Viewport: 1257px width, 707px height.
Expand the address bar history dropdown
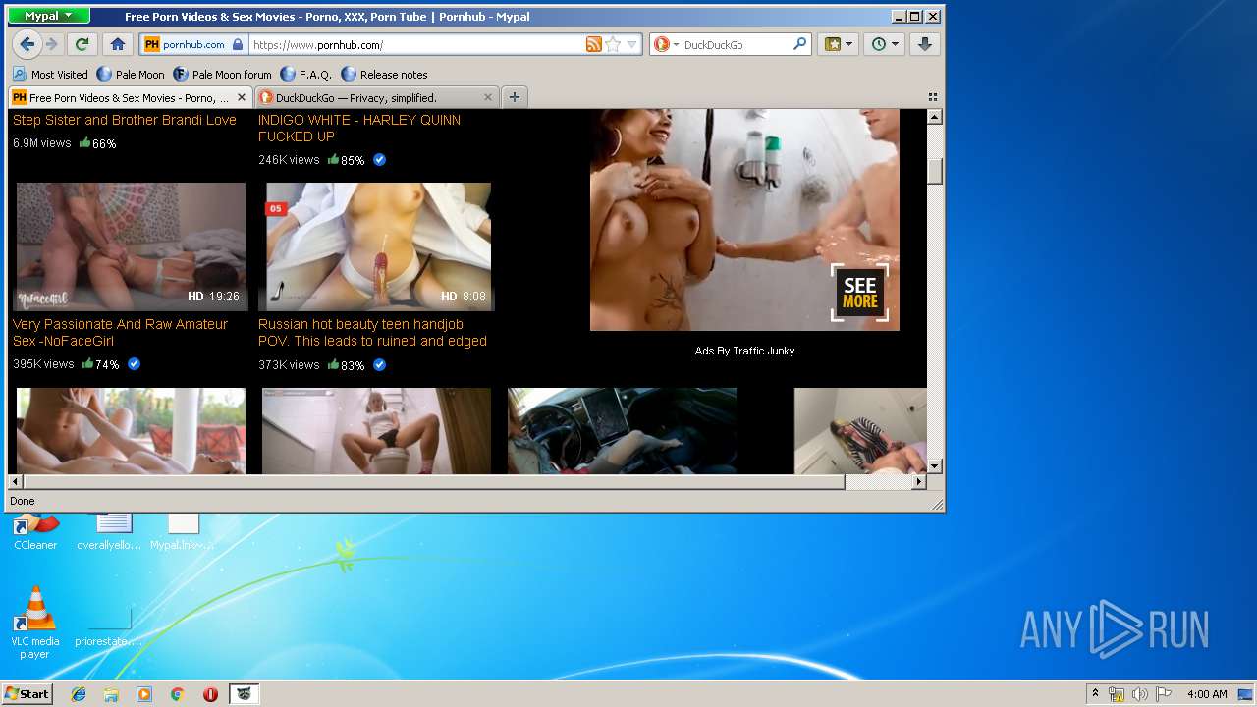click(631, 44)
